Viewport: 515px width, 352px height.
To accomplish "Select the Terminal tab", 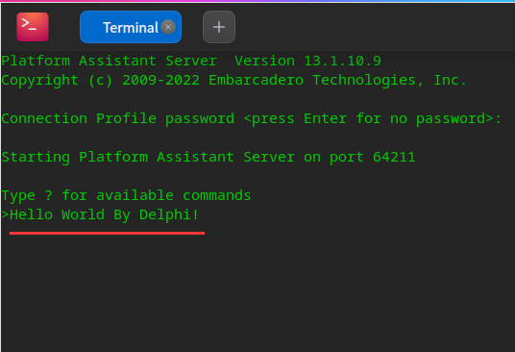I will [x=131, y=27].
